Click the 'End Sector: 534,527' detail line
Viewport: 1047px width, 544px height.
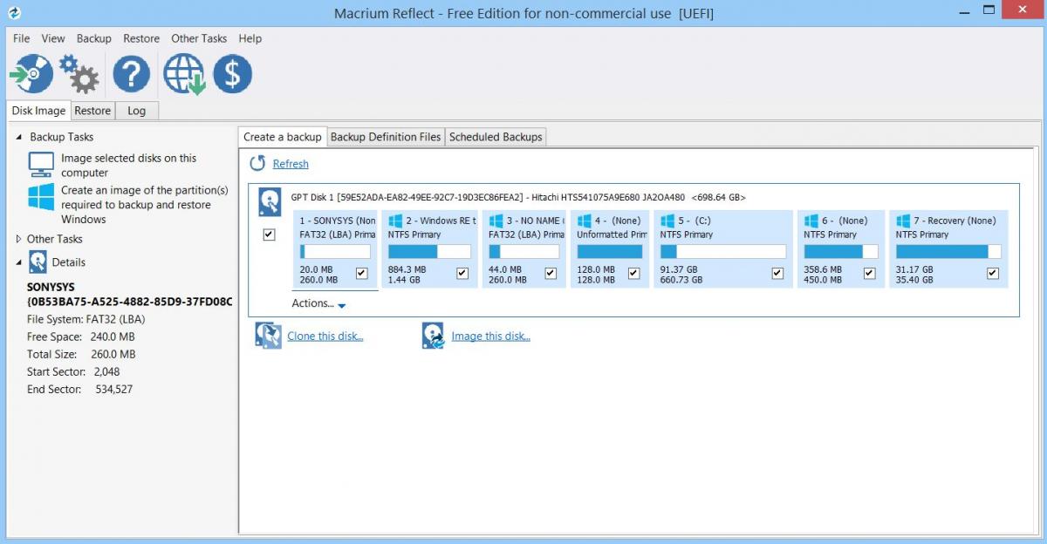[79, 389]
